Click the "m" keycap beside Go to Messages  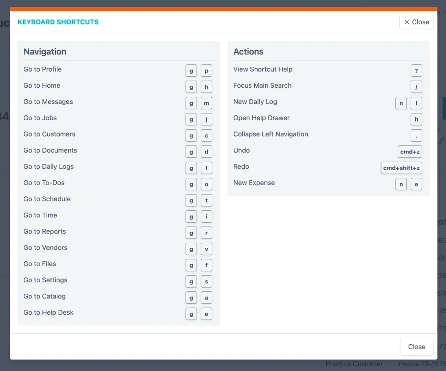(207, 103)
